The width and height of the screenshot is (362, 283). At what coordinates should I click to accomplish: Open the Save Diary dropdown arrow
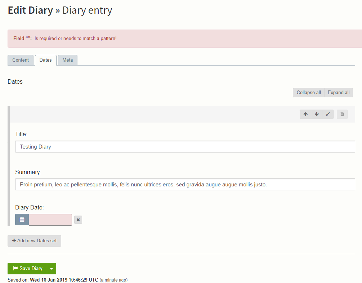[x=51, y=268]
